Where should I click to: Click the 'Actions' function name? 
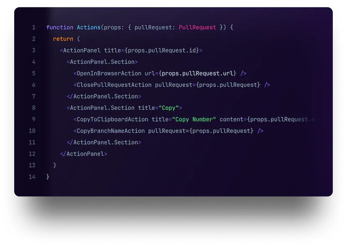[88, 28]
